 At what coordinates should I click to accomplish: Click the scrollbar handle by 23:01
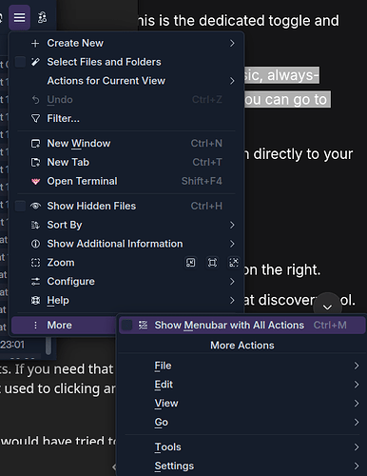point(48,346)
